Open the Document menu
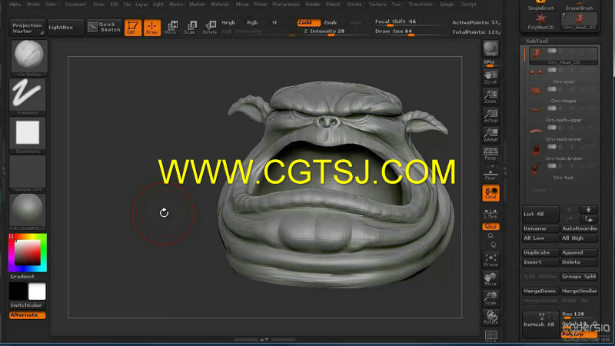Viewport: 615px width, 346px height. pyautogui.click(x=75, y=5)
